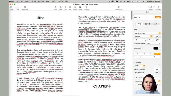Click the 12 pt font size field
Viewport: 171px width, 96px height.
click(157, 37)
